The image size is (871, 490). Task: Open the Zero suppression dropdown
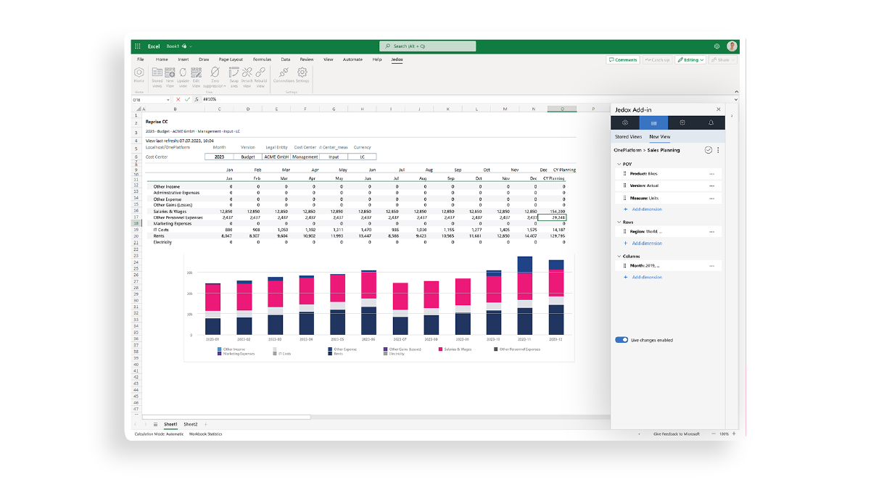[215, 73]
